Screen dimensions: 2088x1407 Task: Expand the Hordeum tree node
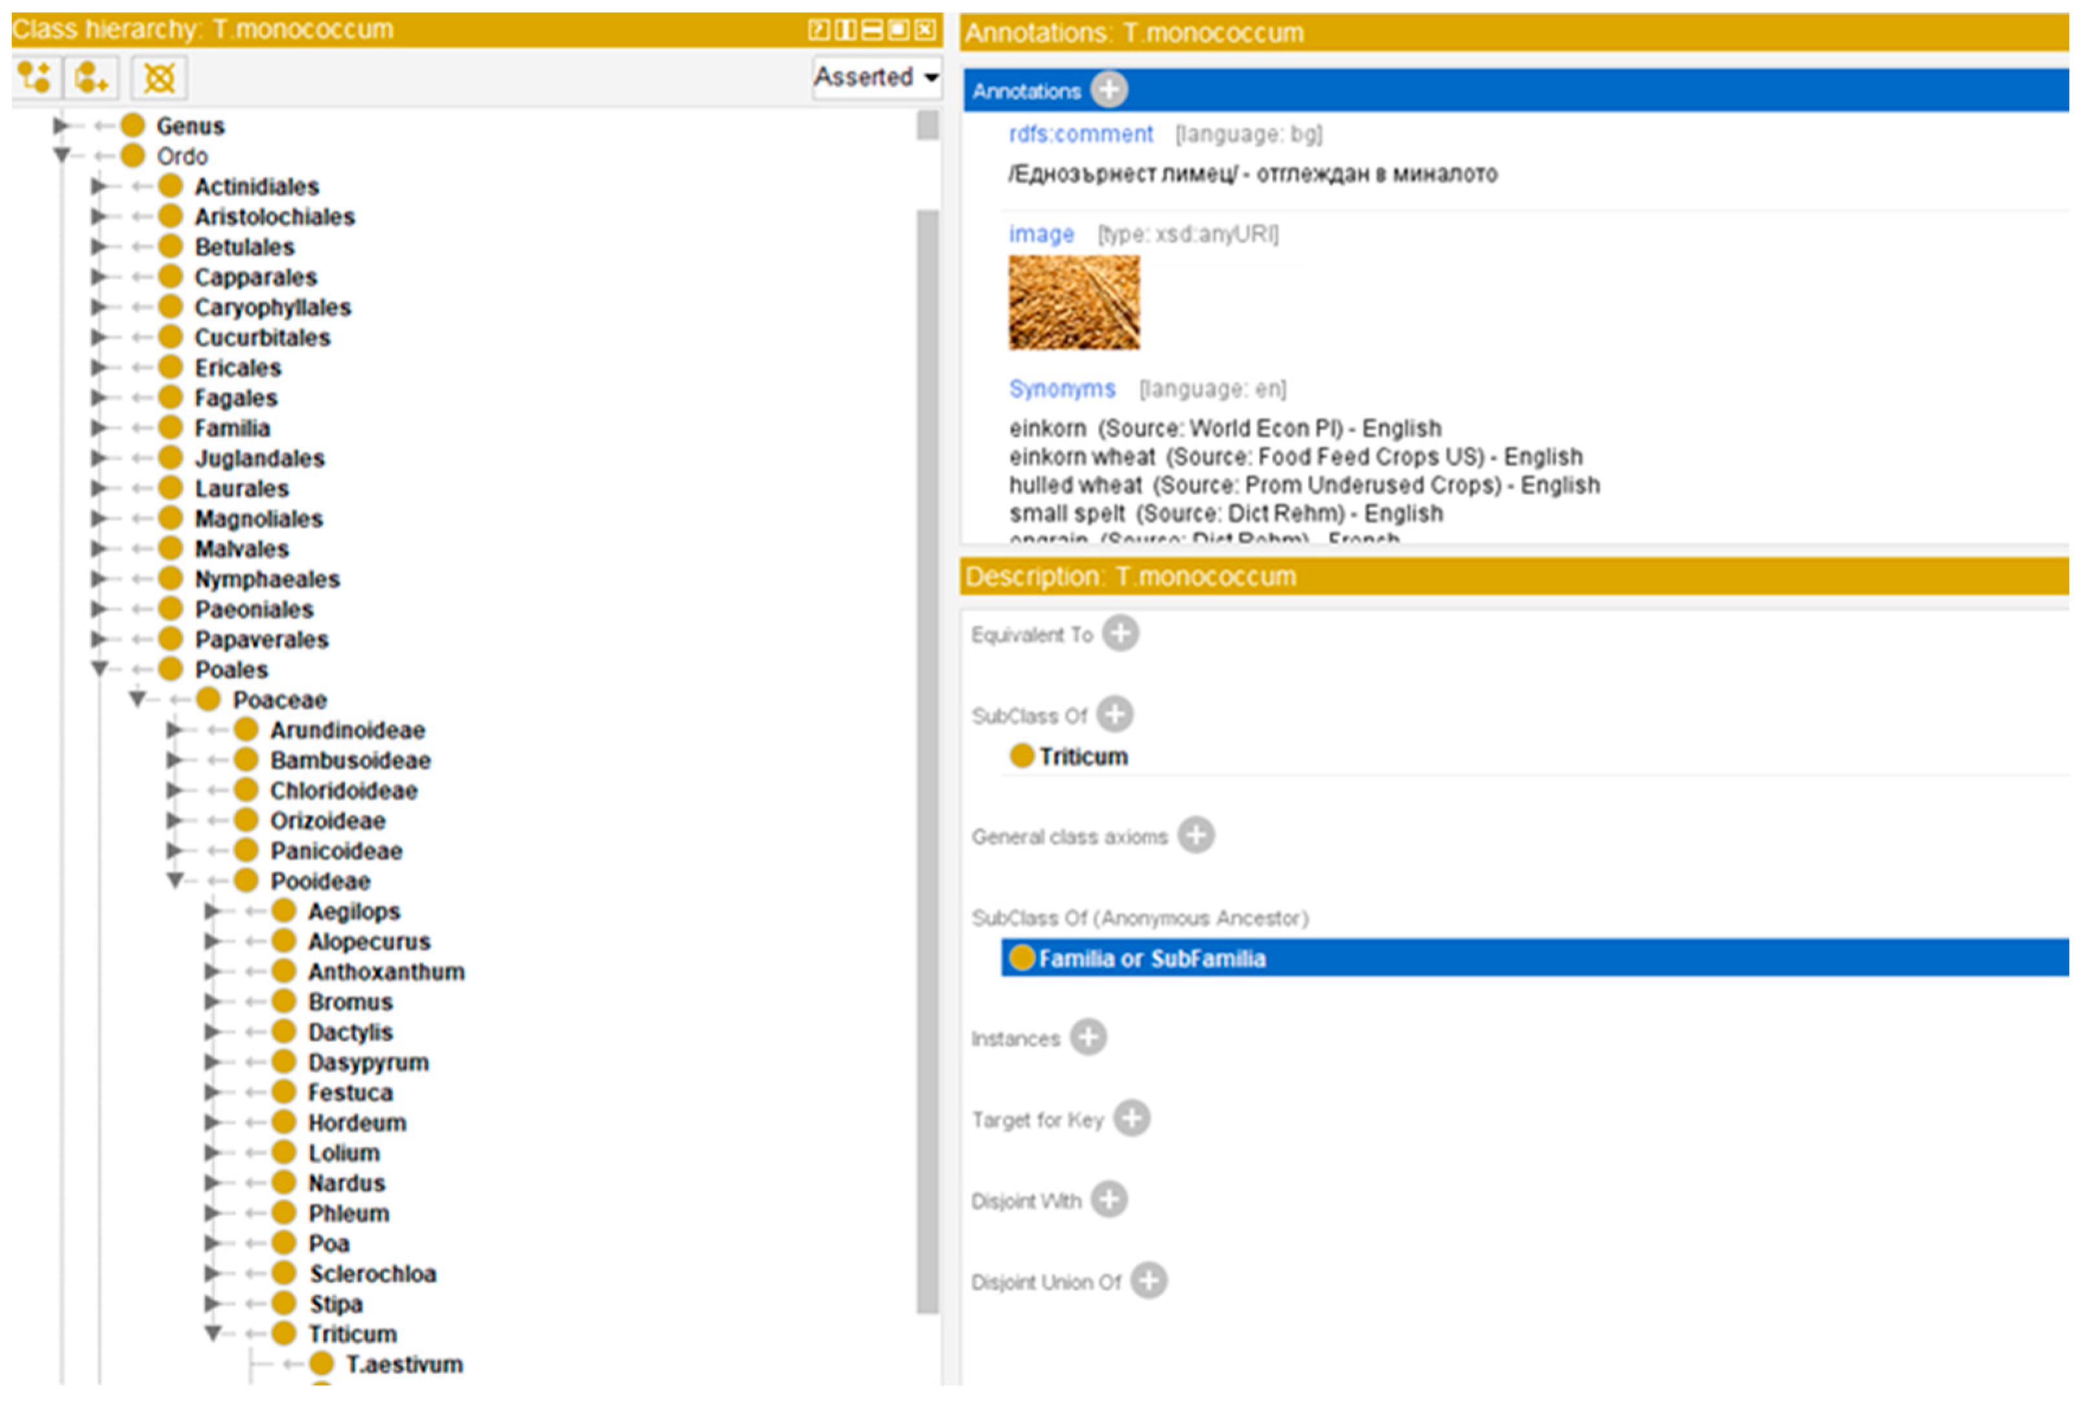point(213,1122)
